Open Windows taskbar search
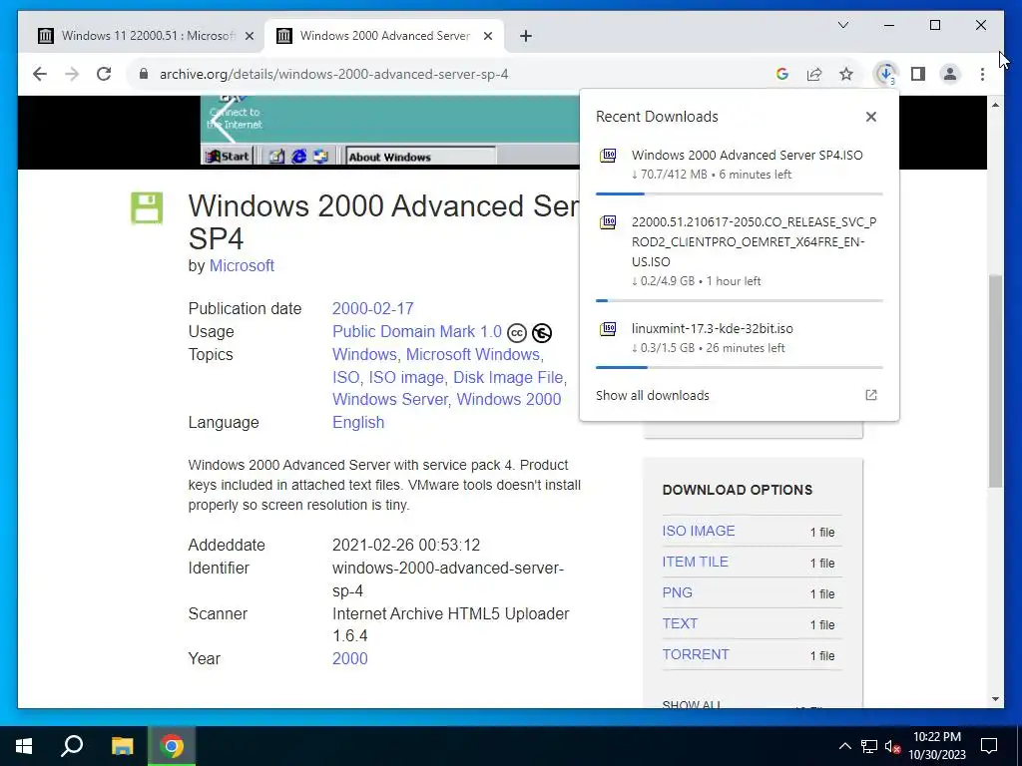Screen dimensions: 1022x766 (x=72, y=746)
